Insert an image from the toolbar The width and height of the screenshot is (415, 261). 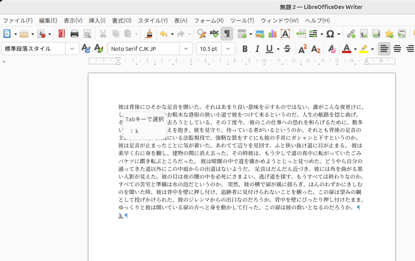click(260, 34)
